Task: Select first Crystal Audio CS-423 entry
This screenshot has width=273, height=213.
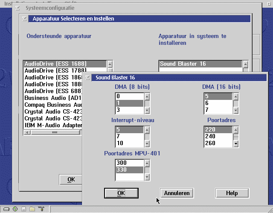Action: (x=53, y=112)
